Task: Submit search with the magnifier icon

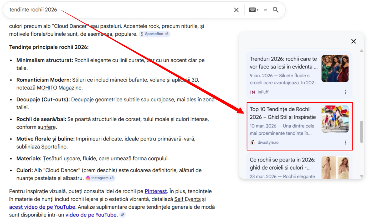Action: (275, 10)
